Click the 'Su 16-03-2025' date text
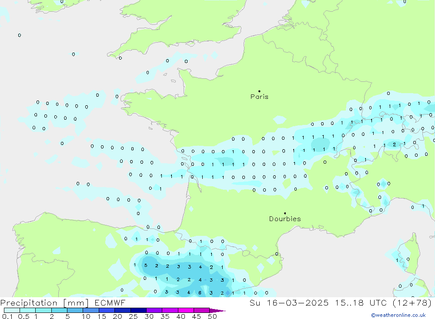The width and height of the screenshot is (435, 319). 289,302
